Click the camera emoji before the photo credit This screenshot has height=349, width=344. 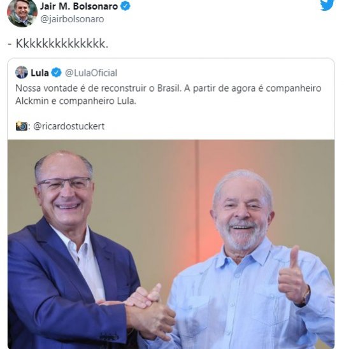(x=22, y=126)
